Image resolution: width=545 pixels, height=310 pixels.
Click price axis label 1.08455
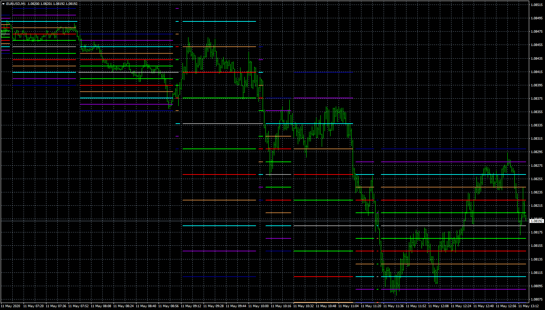pyautogui.click(x=537, y=45)
